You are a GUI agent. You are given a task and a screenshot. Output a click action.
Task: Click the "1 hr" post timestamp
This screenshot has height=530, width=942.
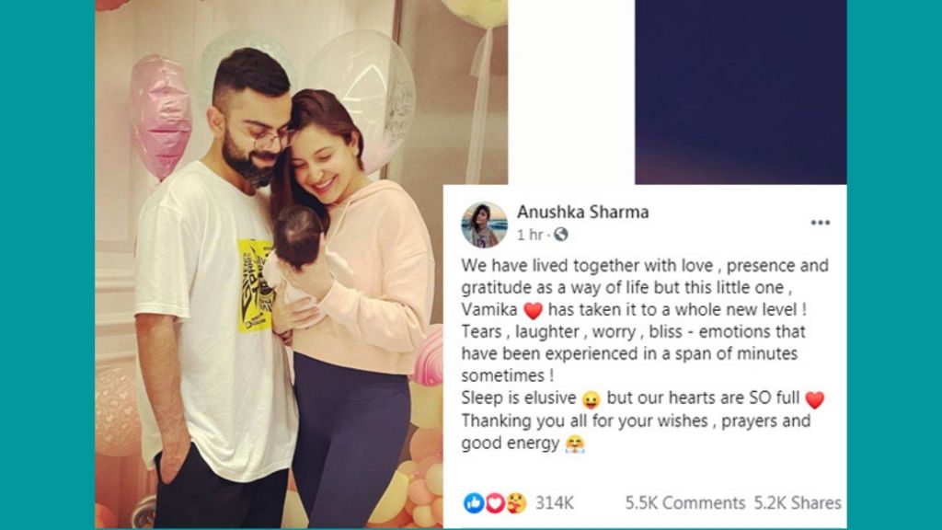pos(529,235)
